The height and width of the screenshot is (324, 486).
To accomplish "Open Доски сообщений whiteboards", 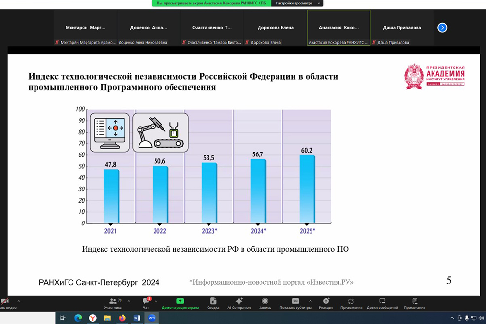I will (x=382, y=304).
